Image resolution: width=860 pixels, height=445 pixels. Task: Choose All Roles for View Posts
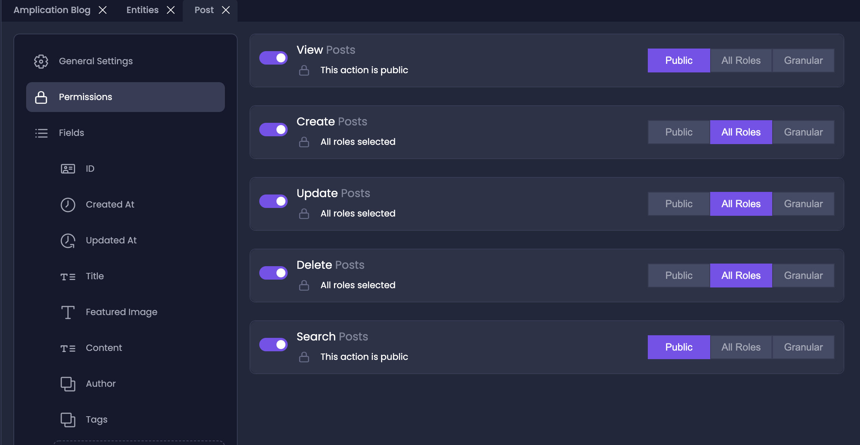(x=741, y=60)
